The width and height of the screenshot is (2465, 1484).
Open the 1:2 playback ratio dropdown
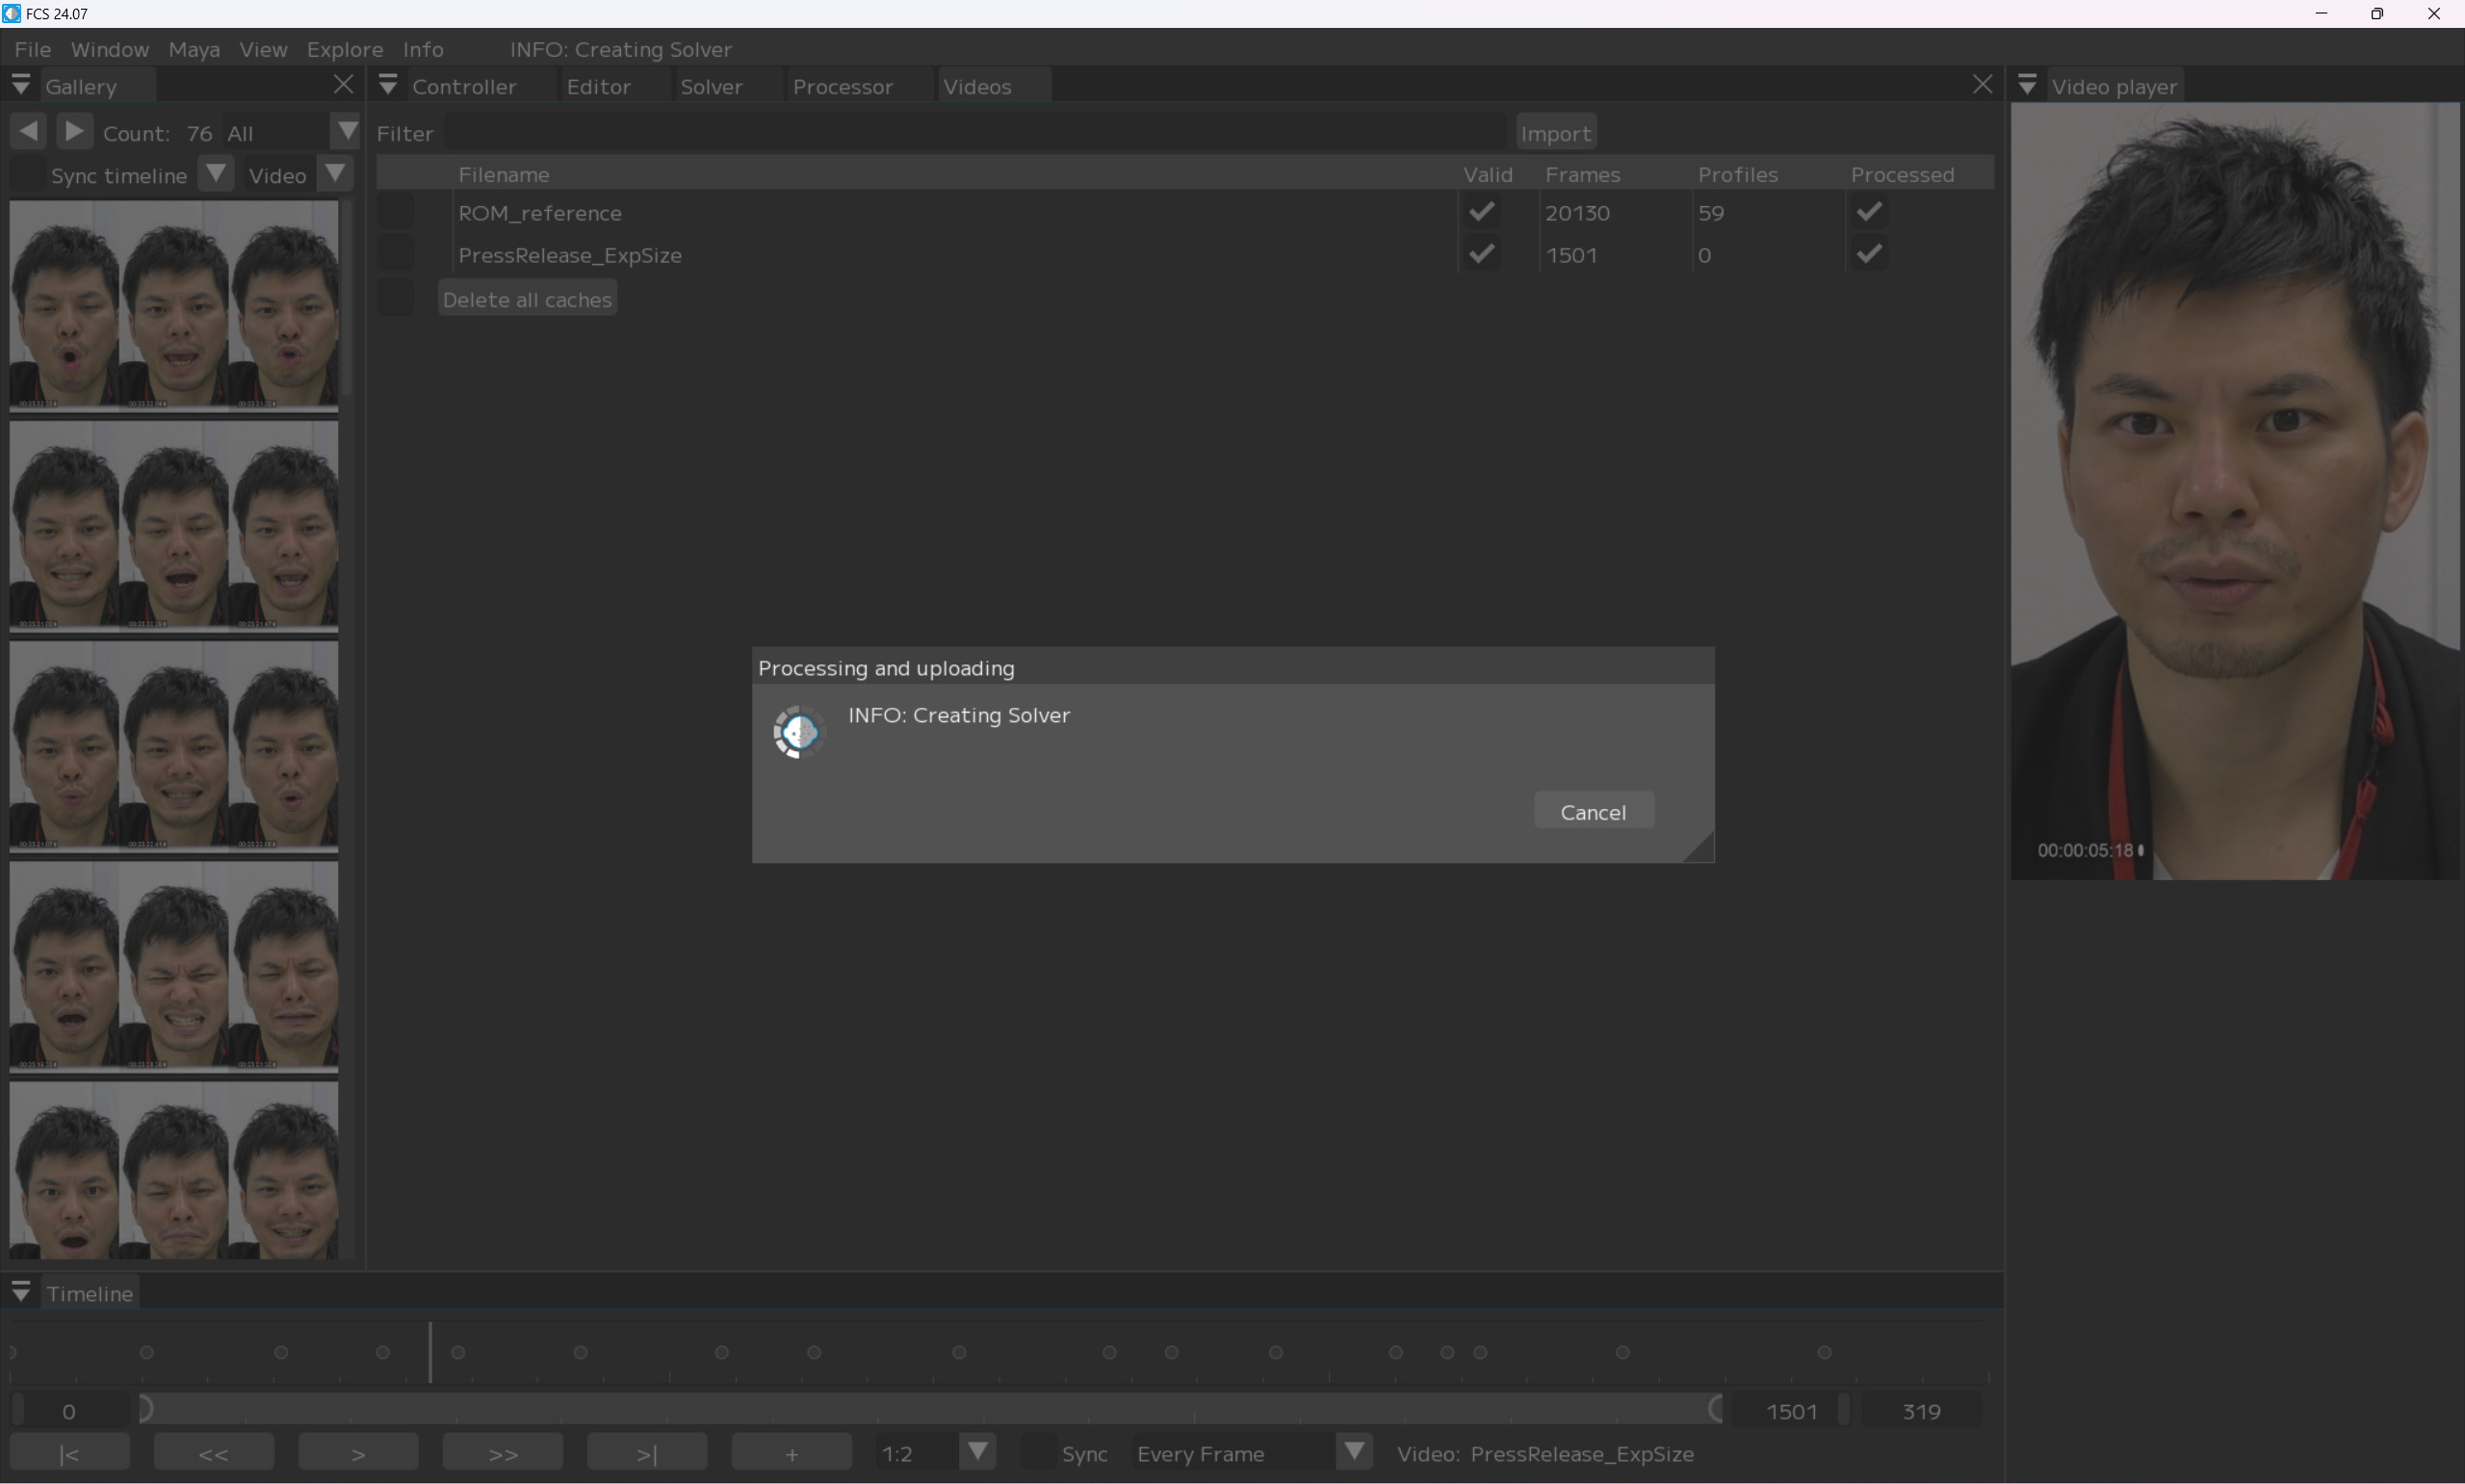pos(977,1451)
